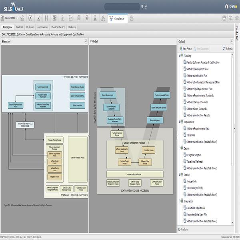This screenshot has width=240, height=240.
Task: Open the filter funnel icon beside search
Action: 146,6
